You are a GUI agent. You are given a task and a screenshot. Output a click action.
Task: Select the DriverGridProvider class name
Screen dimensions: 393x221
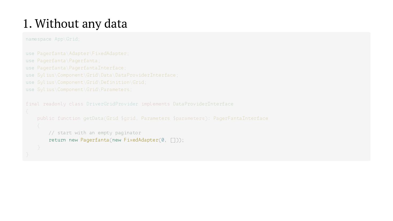click(112, 104)
